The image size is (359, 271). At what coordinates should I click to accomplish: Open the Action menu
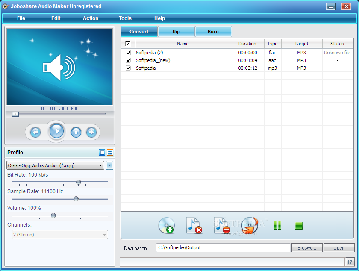[91, 18]
